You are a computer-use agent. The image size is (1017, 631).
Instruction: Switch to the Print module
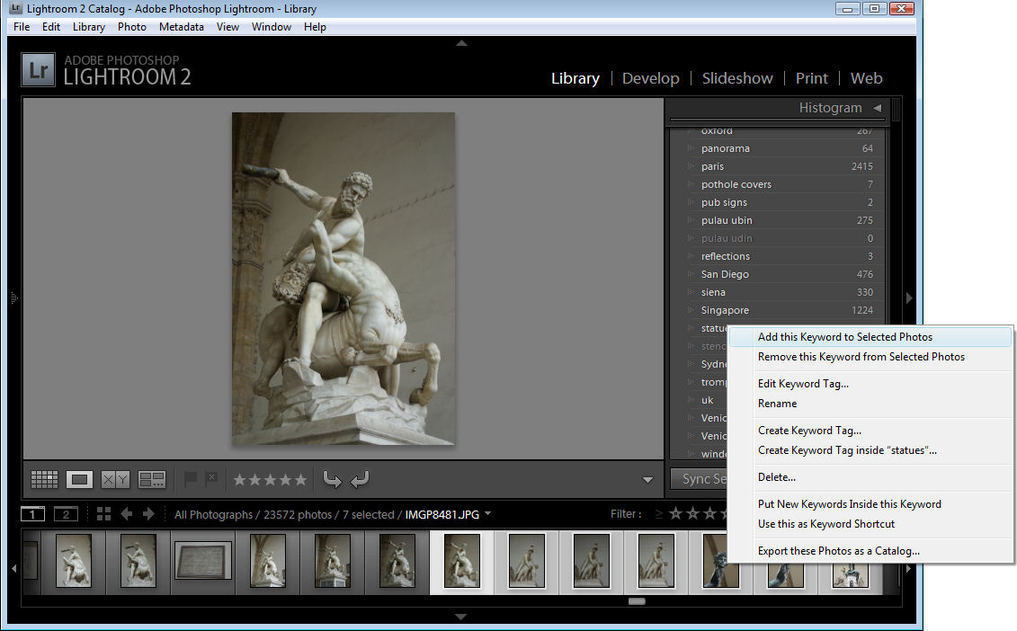coord(811,78)
